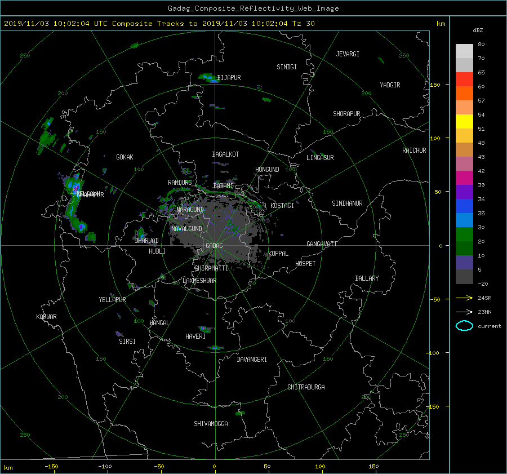Click the '24SR' legend label

[484, 298]
